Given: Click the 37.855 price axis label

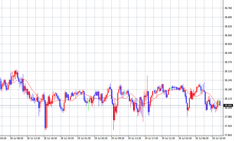Looking at the screenshot, I should point(228,135).
